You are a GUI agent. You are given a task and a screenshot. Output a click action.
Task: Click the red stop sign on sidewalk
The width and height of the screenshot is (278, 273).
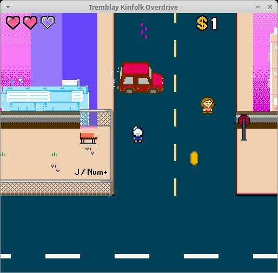(x=244, y=128)
